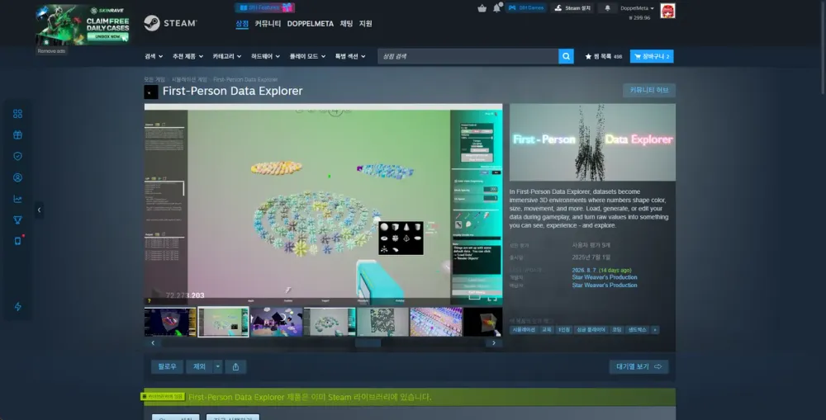Open 대기열 보기 queue button
826x420 pixels.
click(638, 366)
